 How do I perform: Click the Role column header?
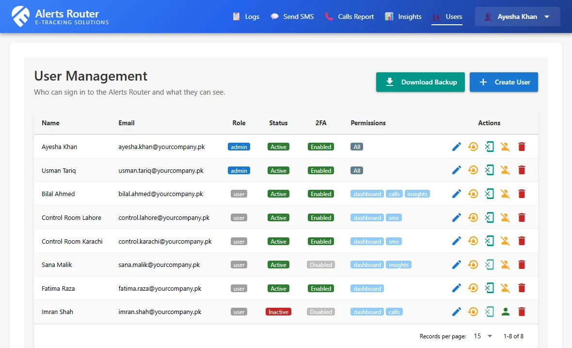(x=239, y=123)
